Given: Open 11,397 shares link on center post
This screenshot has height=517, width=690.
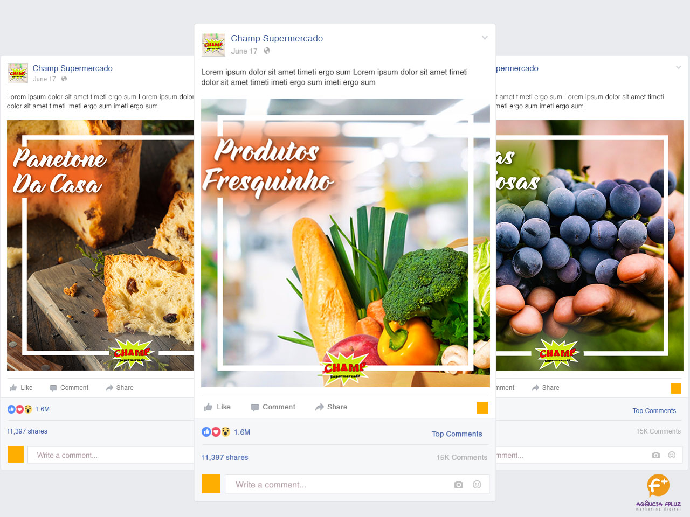Looking at the screenshot, I should [x=225, y=457].
